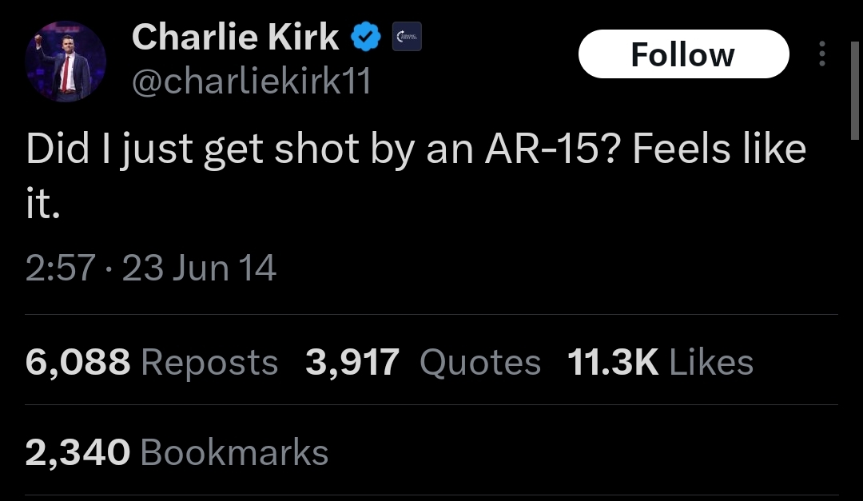Click the 23 Jun 14 date
The image size is (863, 501).
199,268
